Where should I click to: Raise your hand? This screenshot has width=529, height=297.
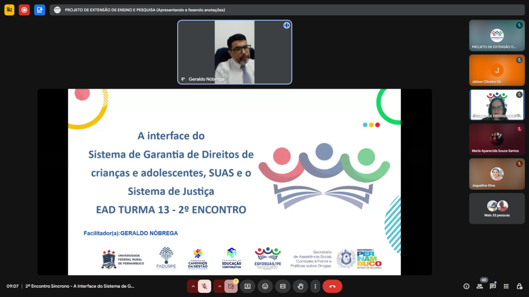tap(300, 286)
